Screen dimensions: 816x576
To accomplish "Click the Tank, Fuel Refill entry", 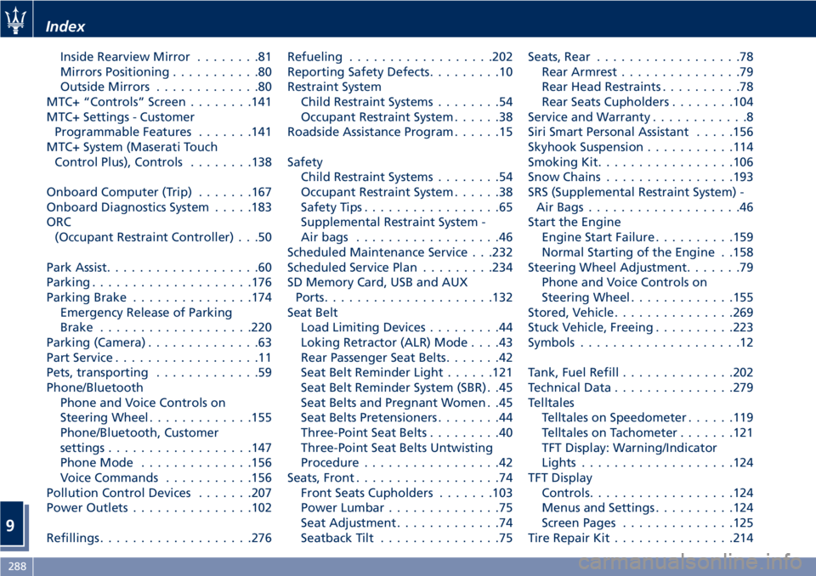I will (x=641, y=373).
